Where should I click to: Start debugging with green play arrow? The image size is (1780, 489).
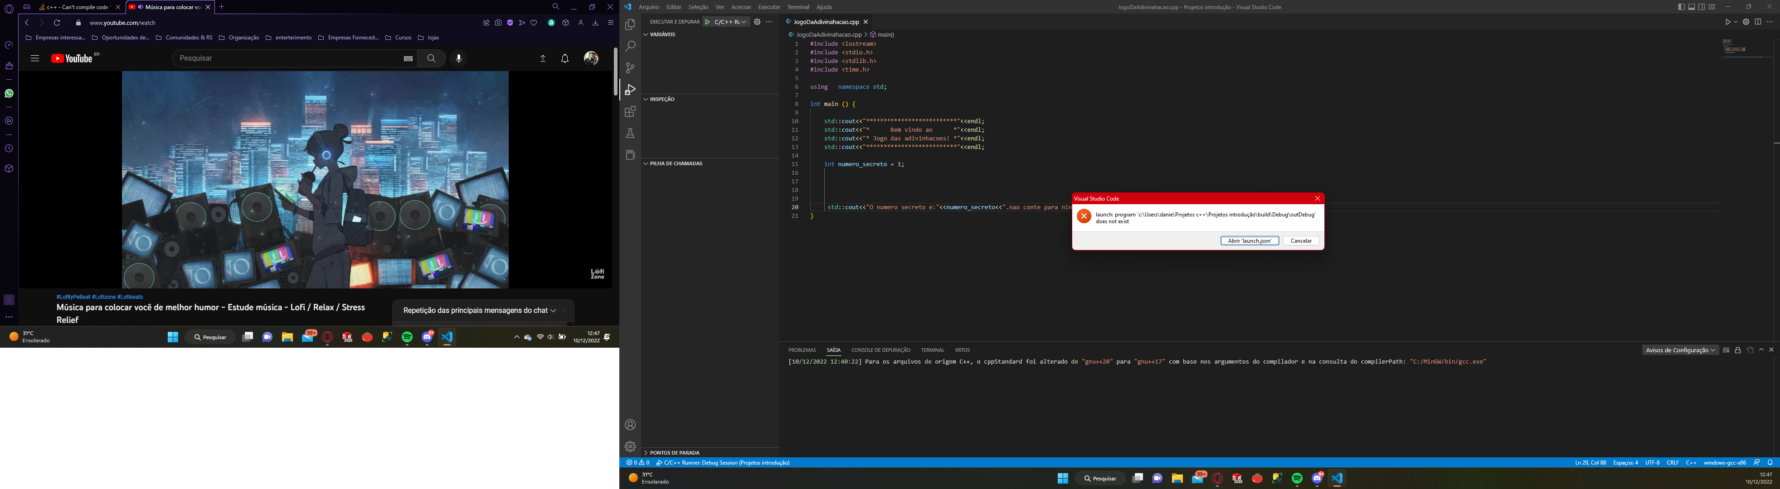click(708, 22)
